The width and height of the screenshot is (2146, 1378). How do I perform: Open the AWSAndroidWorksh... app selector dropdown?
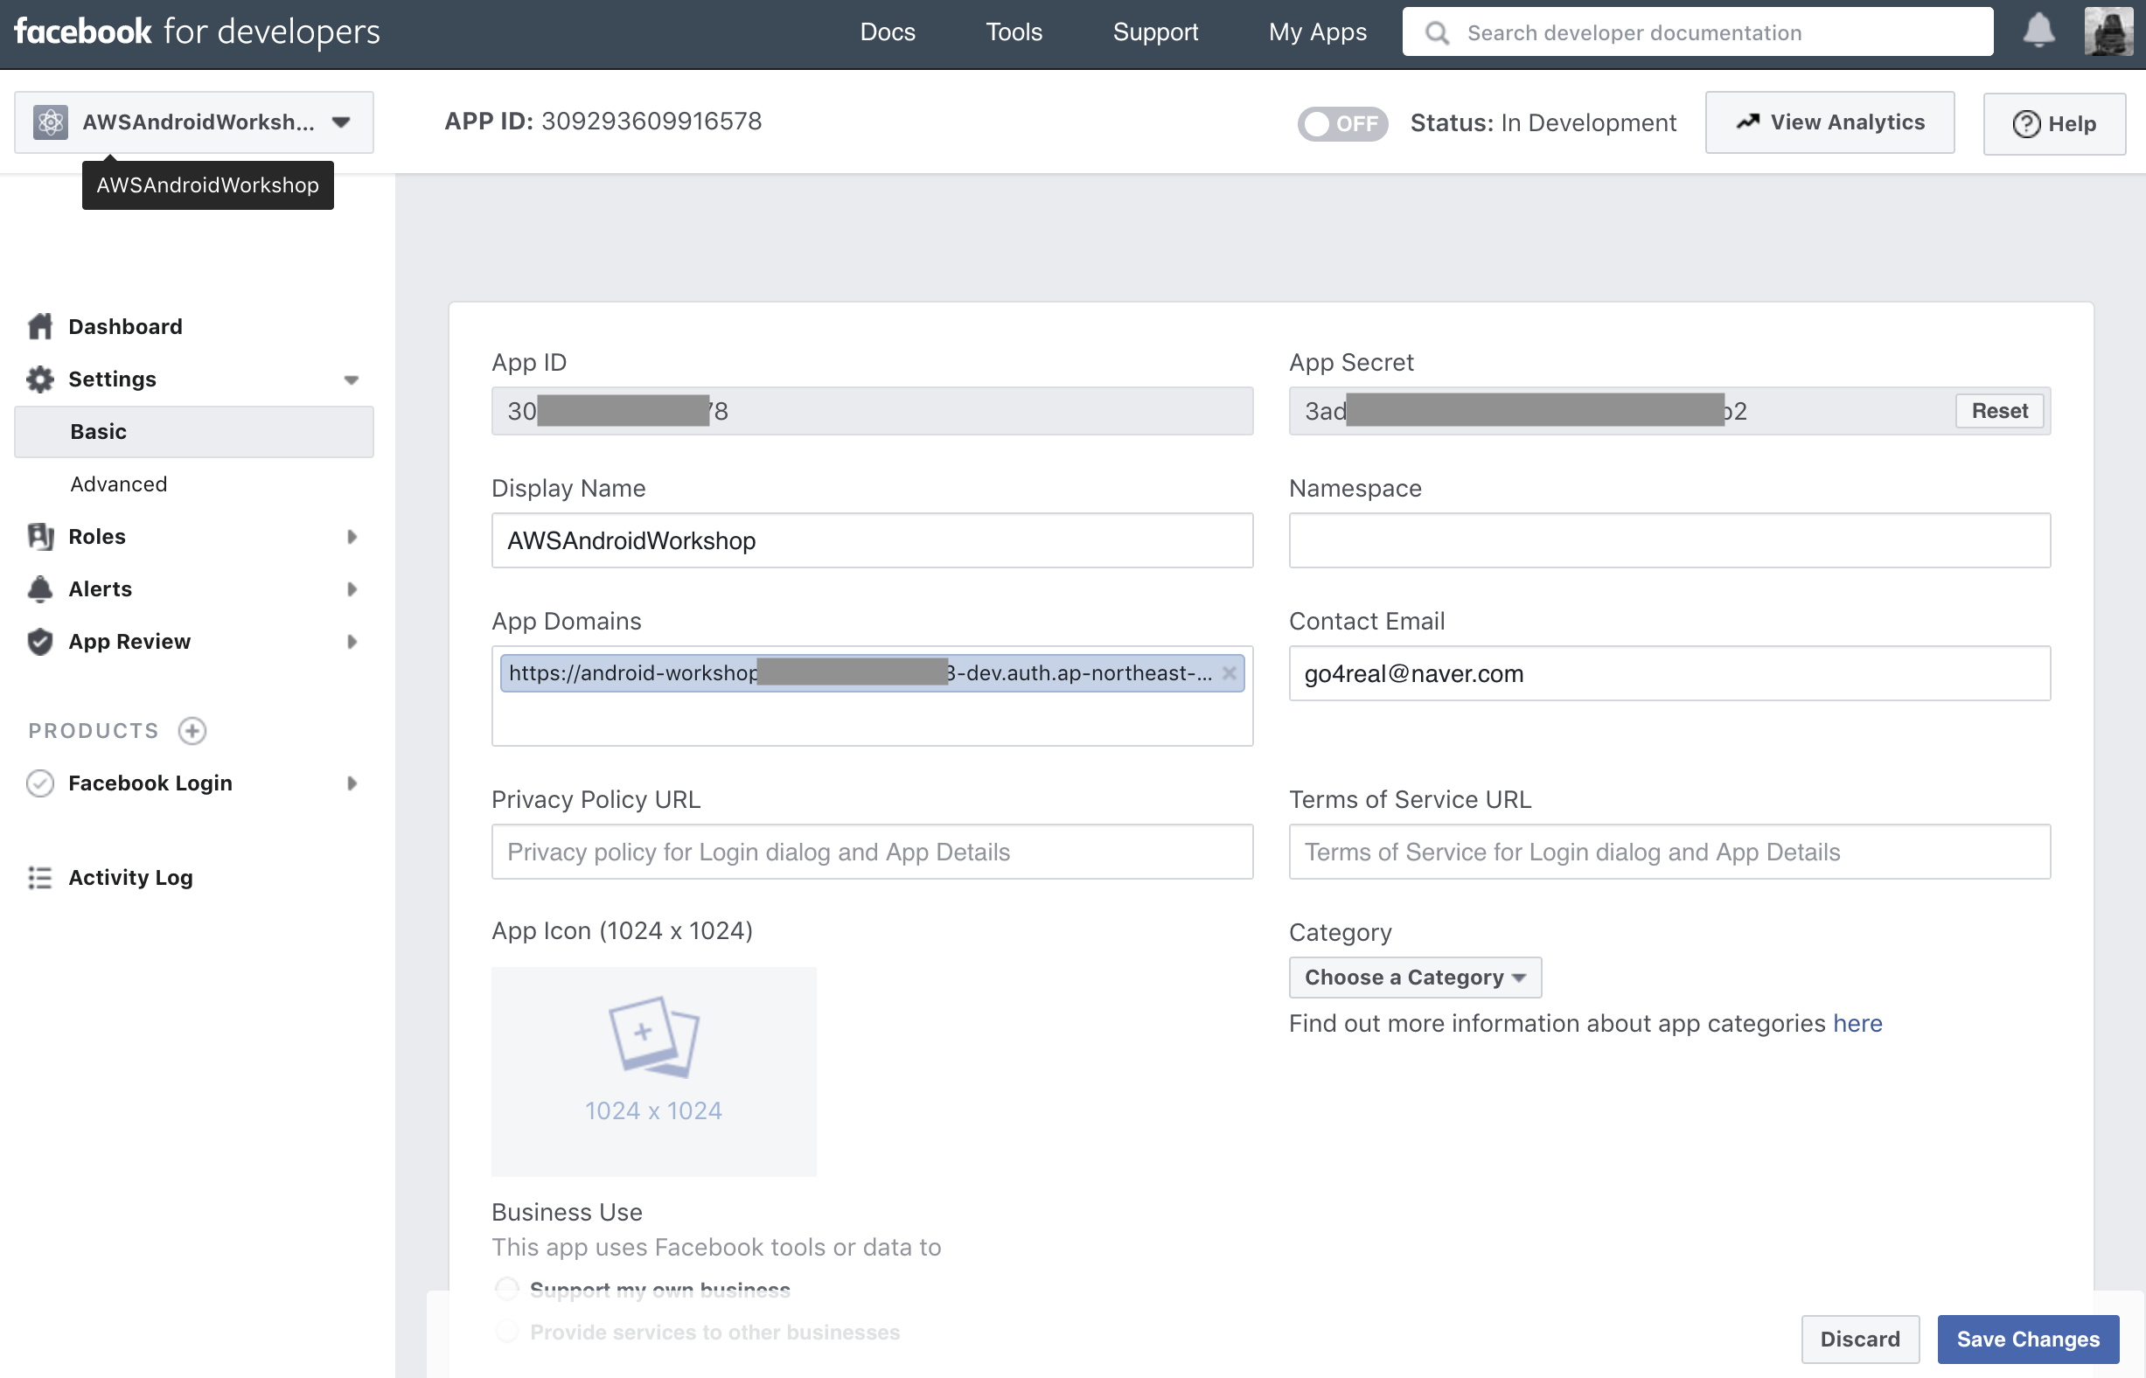coord(194,122)
